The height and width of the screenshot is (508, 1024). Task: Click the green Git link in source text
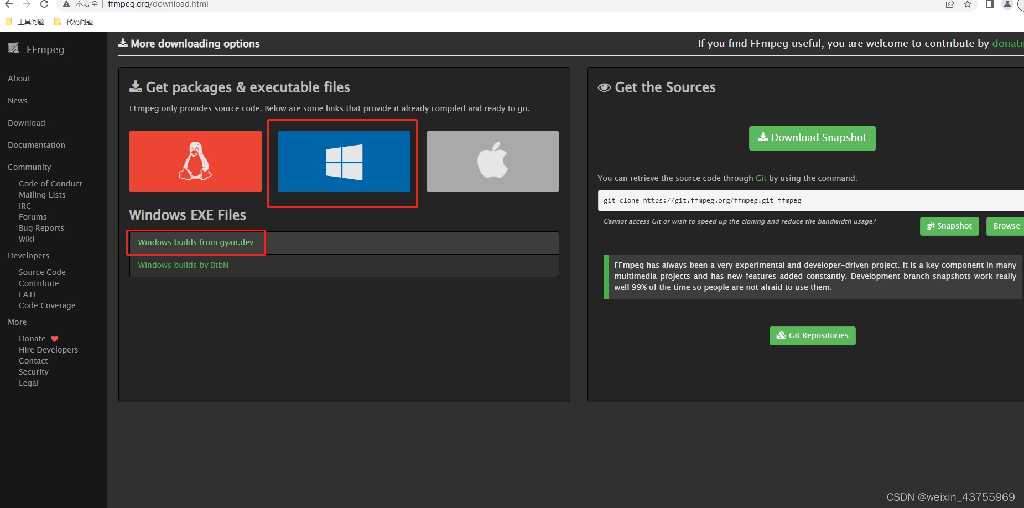[761, 178]
